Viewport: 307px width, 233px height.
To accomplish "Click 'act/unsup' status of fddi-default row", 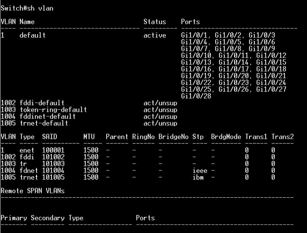I will (x=160, y=103).
